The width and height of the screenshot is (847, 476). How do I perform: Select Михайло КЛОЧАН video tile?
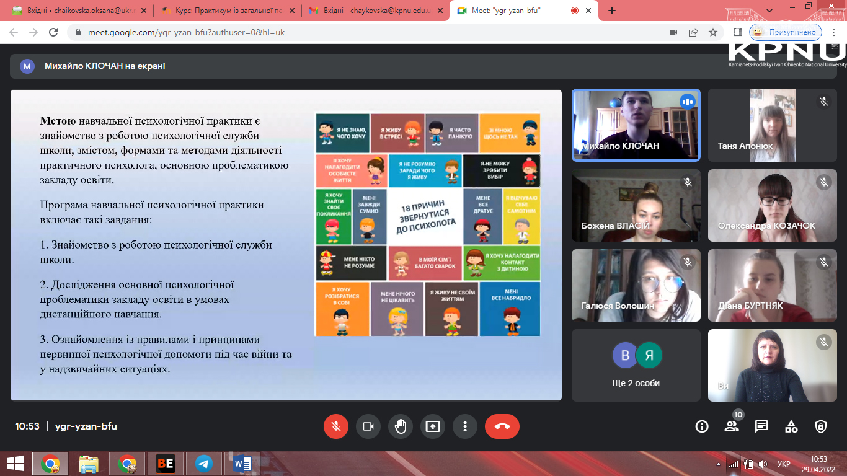coord(636,125)
